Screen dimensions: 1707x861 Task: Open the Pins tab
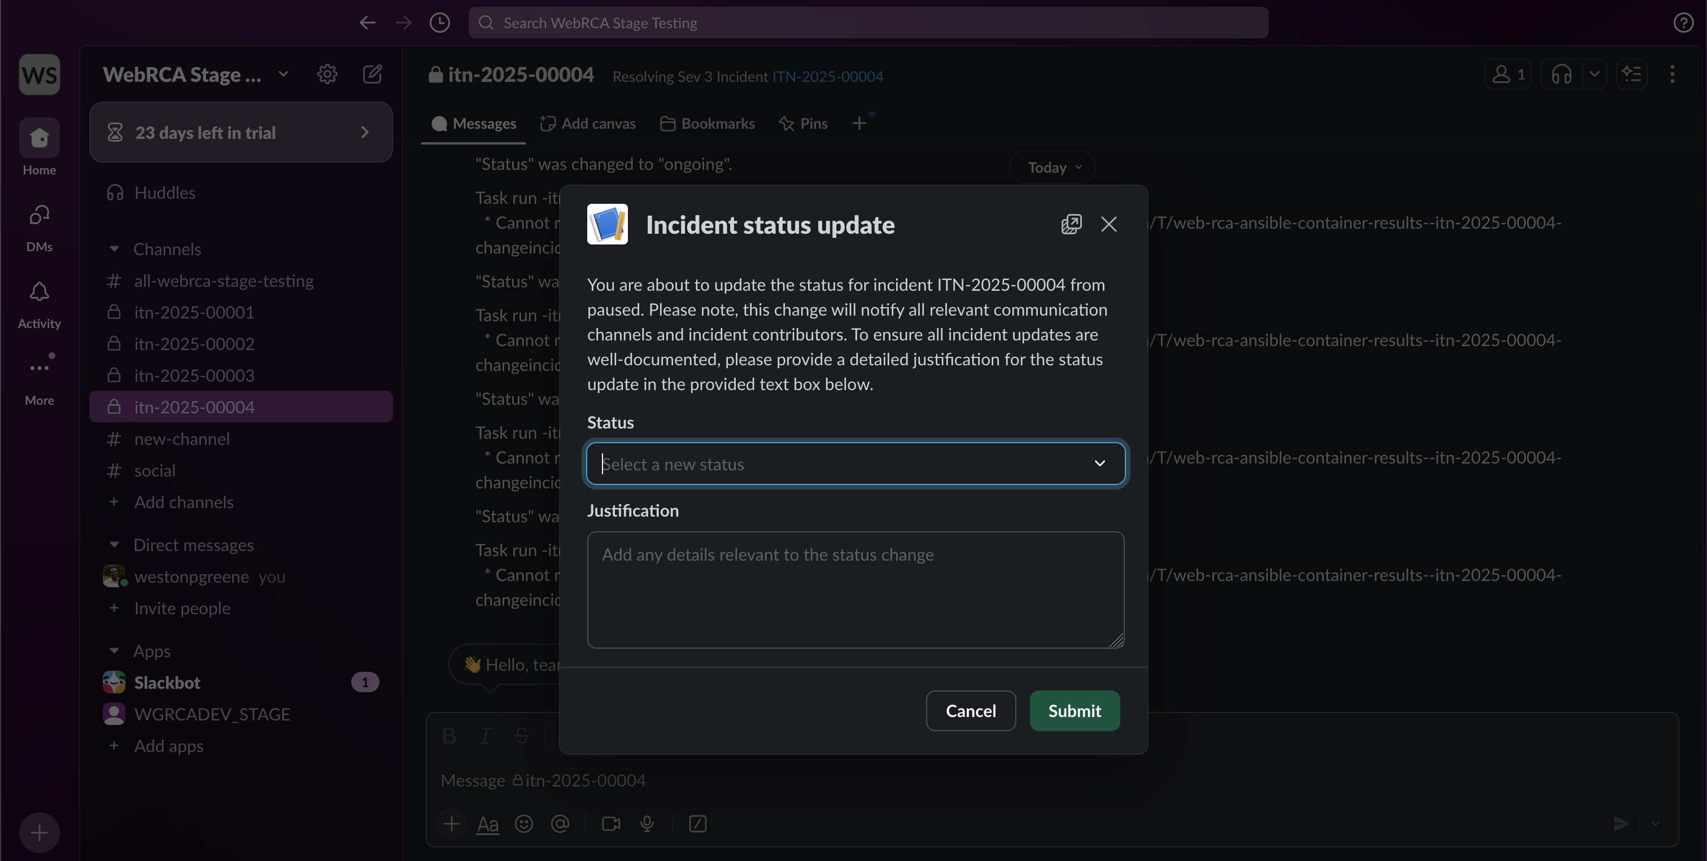(x=803, y=124)
